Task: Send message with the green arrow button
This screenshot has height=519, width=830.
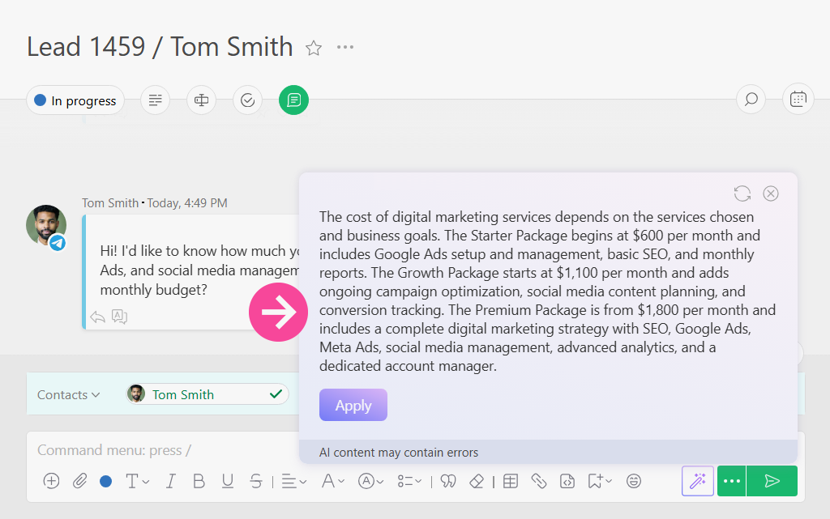Action: click(x=772, y=481)
